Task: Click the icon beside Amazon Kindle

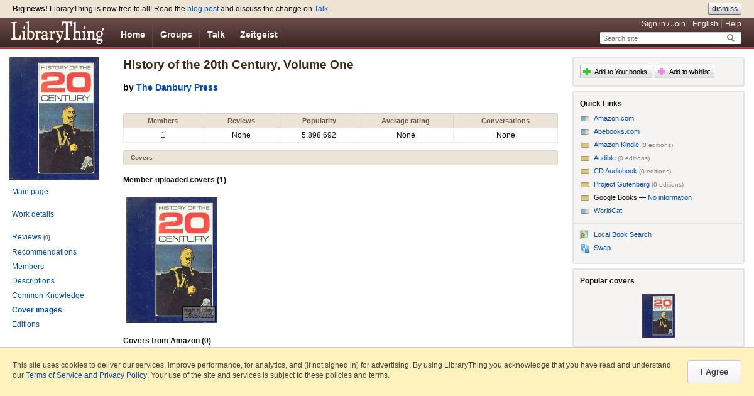Action: pyautogui.click(x=585, y=145)
